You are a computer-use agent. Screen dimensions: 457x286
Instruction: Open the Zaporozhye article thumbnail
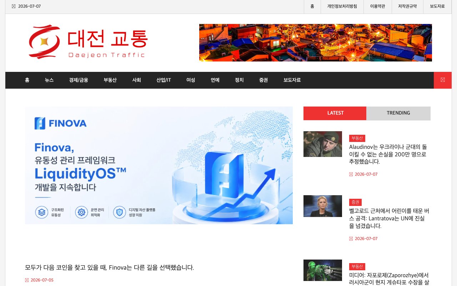pyautogui.click(x=323, y=270)
